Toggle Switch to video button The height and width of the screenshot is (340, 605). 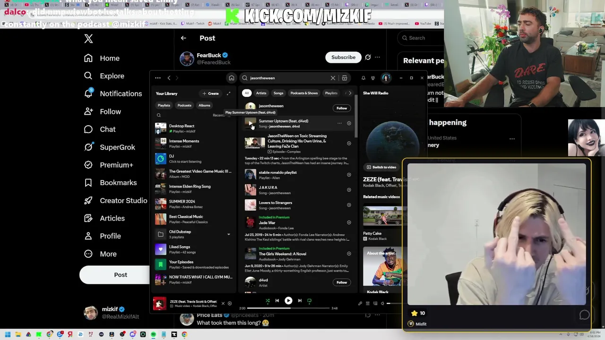[381, 167]
